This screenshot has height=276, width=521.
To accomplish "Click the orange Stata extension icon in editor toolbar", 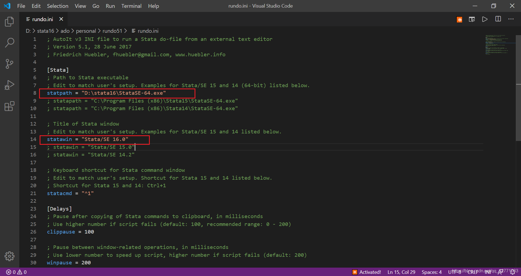I will 459,19.
